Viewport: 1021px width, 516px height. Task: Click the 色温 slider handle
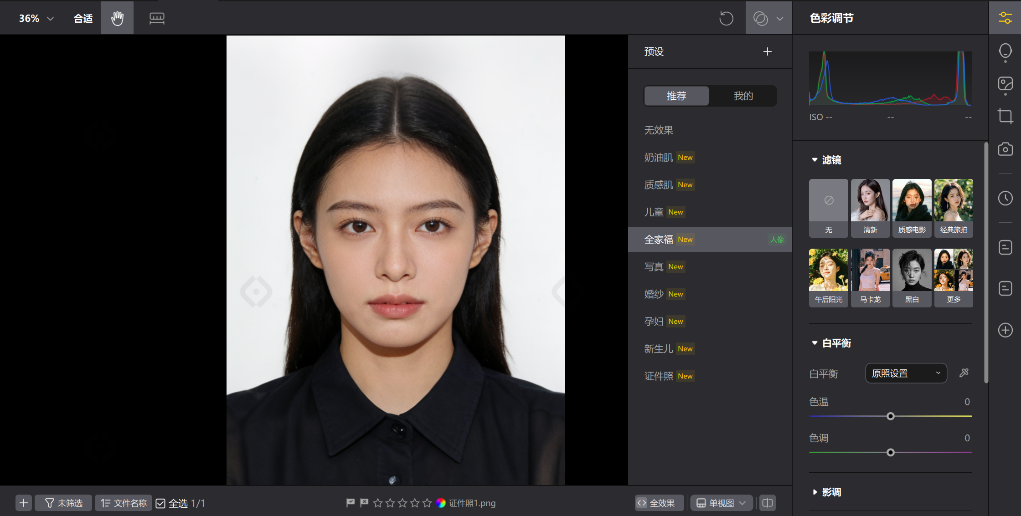(x=890, y=416)
